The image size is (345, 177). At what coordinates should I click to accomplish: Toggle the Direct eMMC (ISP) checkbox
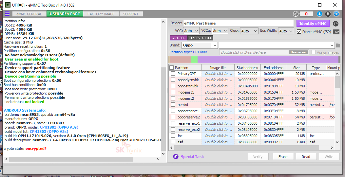coord(299,32)
